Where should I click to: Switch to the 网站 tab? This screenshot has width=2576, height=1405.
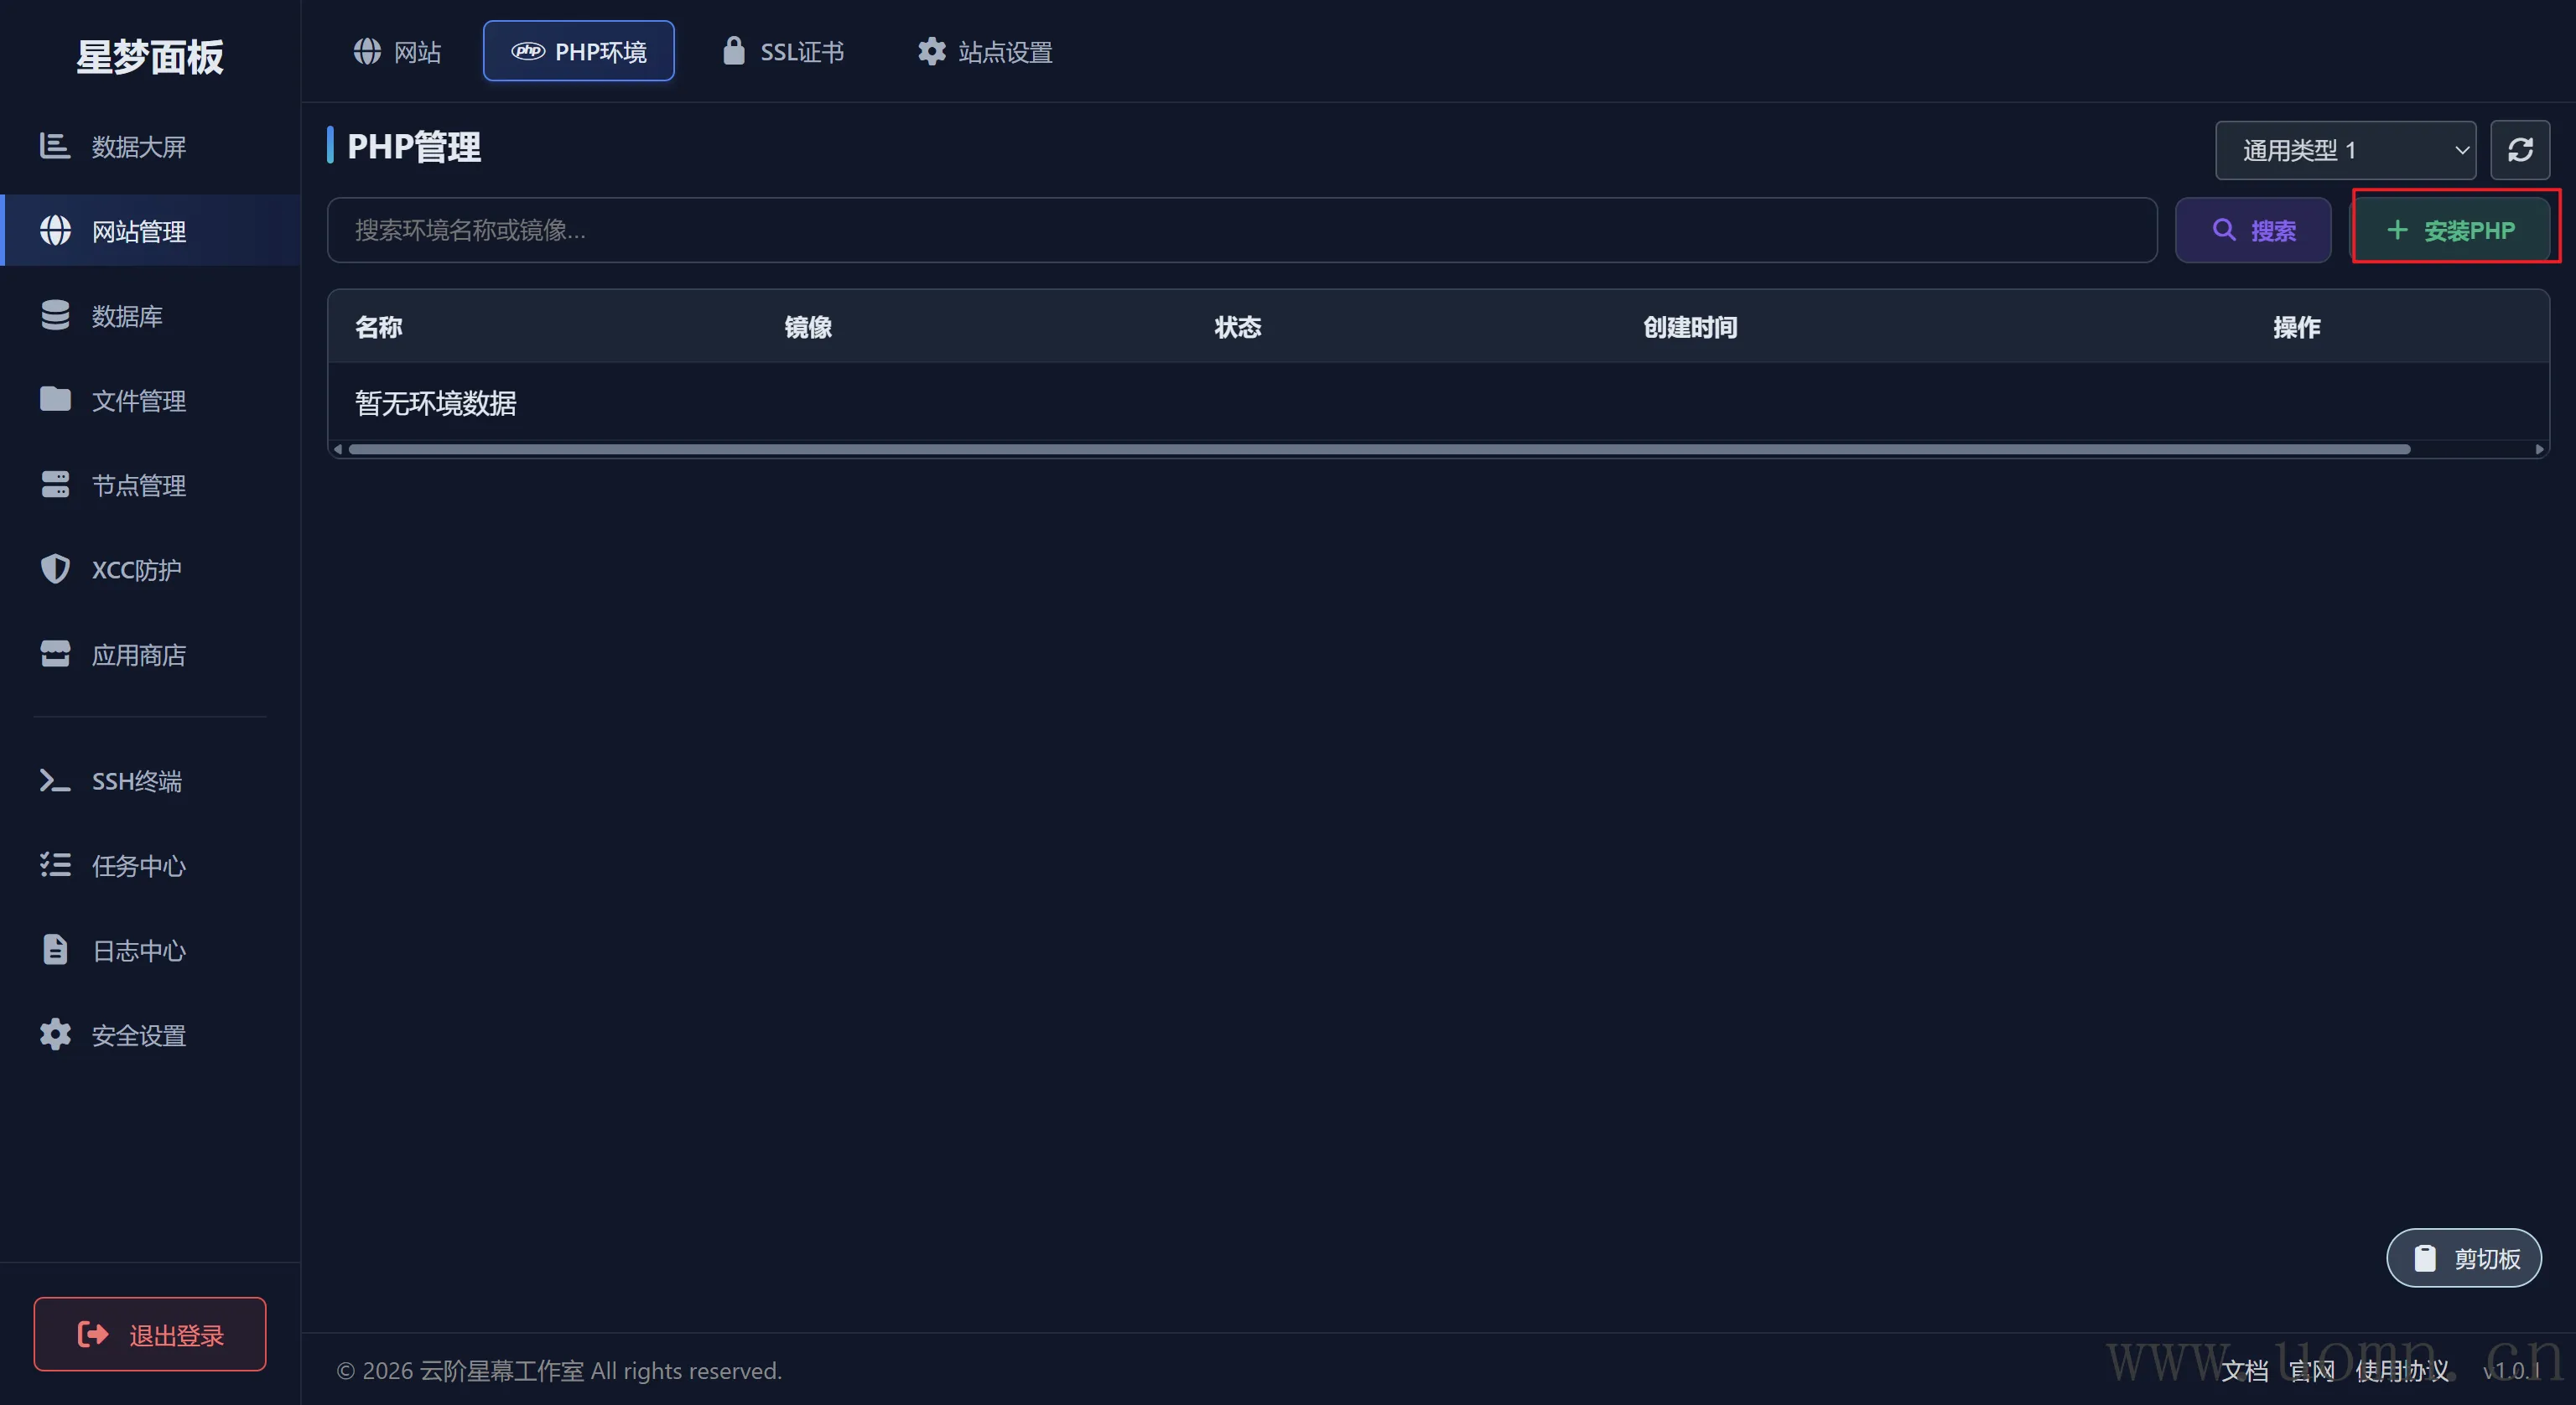397,51
